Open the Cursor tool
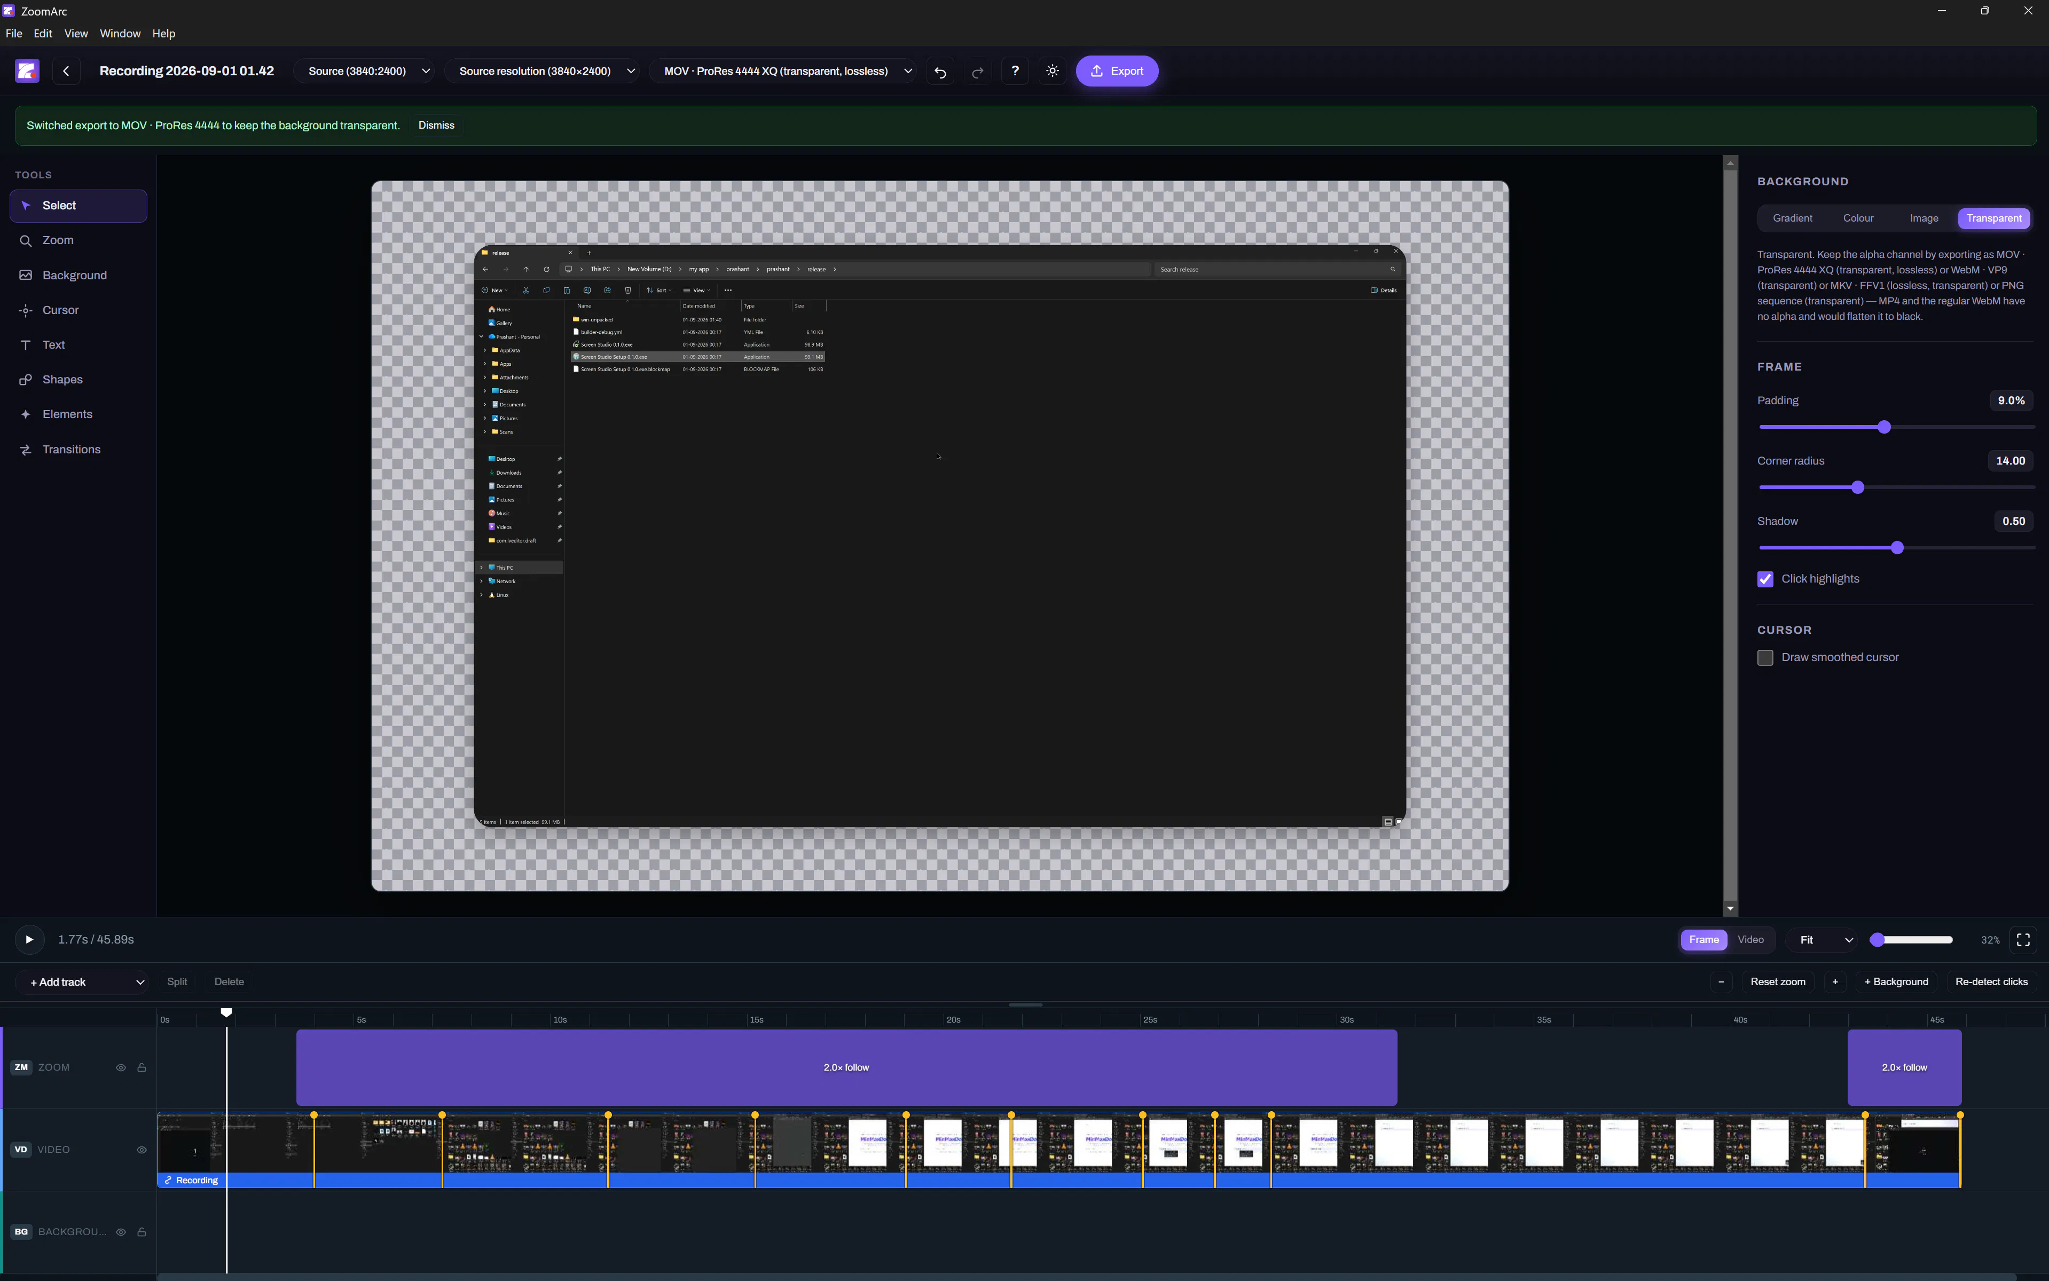2049x1281 pixels. (x=78, y=310)
